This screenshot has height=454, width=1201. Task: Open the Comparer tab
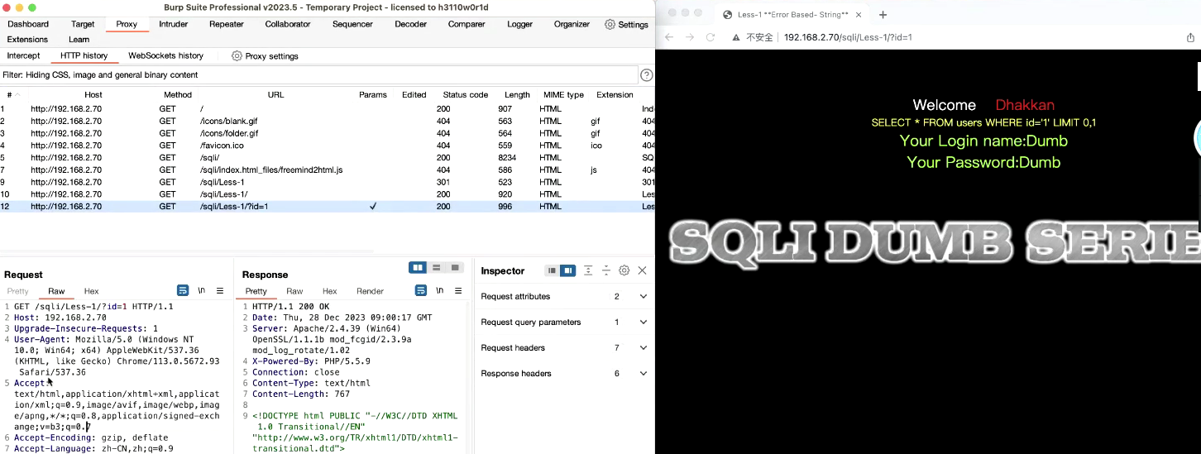pyautogui.click(x=467, y=24)
